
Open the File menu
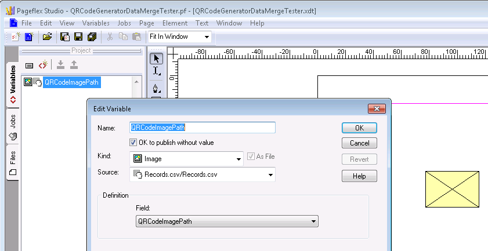pyautogui.click(x=27, y=23)
